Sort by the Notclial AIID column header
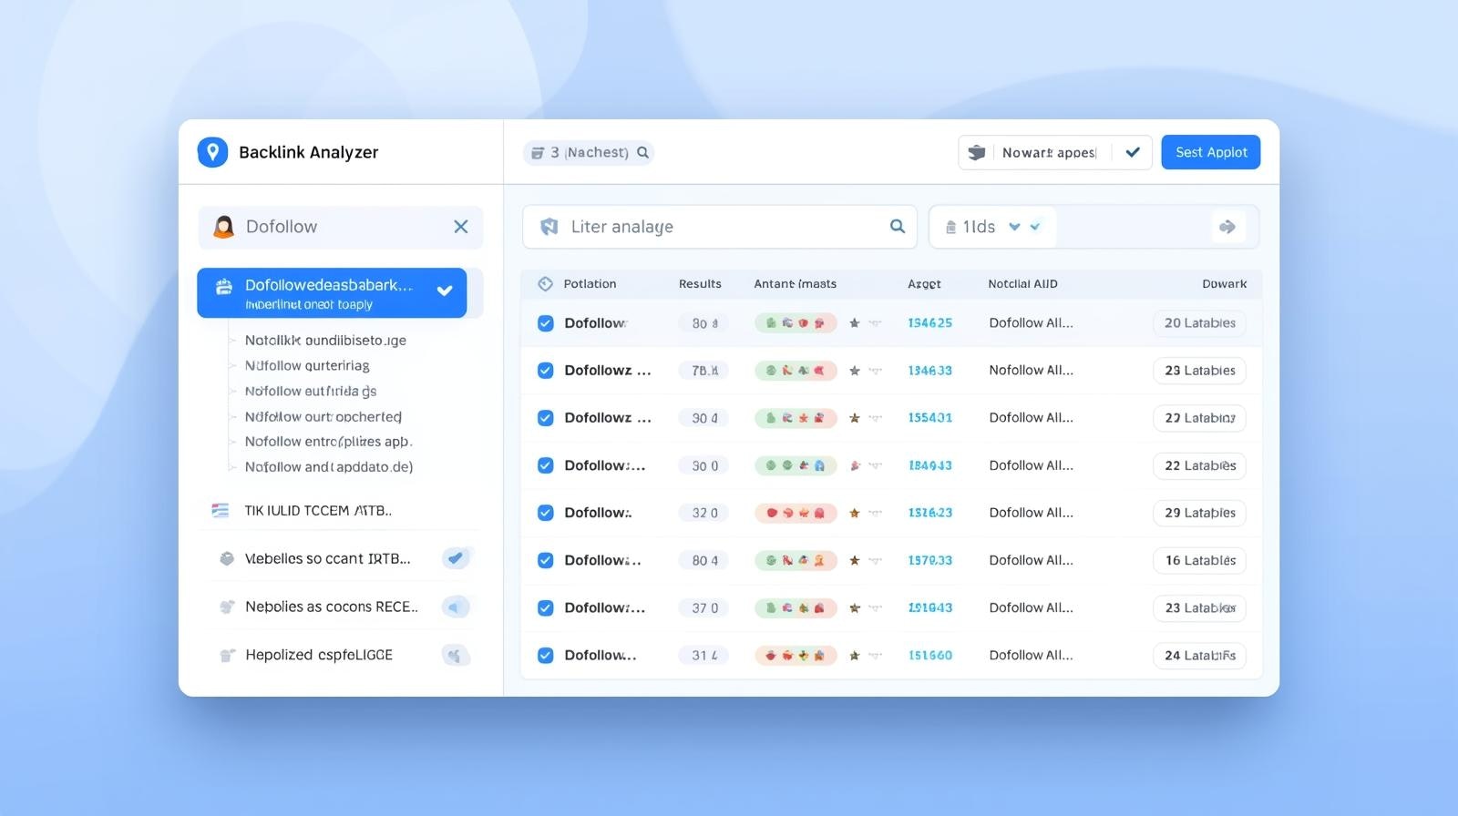Screen dimensions: 1458x816 [x=1022, y=284]
